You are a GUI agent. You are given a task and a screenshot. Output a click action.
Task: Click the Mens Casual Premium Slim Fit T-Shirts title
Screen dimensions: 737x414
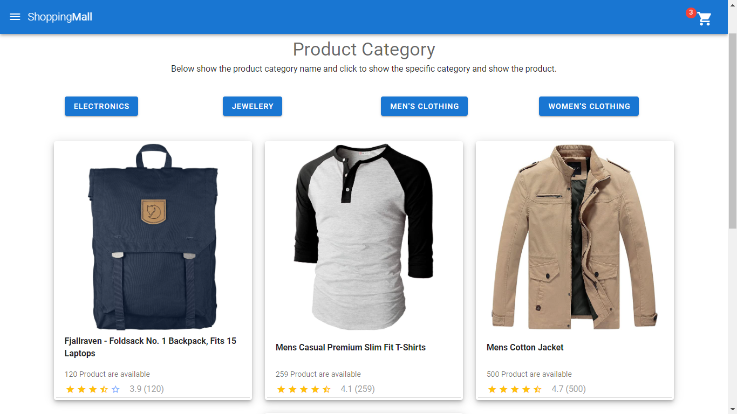351,347
